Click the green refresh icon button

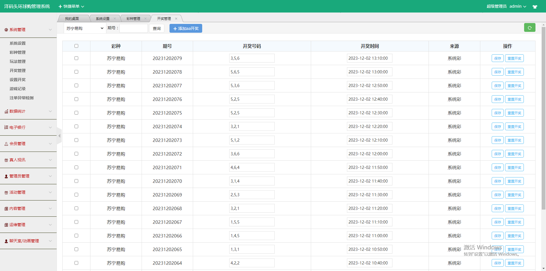530,28
